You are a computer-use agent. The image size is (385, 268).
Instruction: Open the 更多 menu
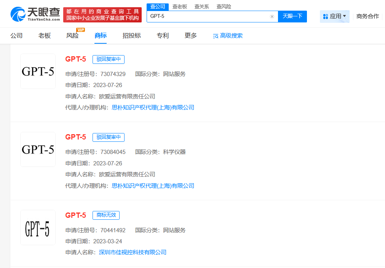(x=190, y=35)
